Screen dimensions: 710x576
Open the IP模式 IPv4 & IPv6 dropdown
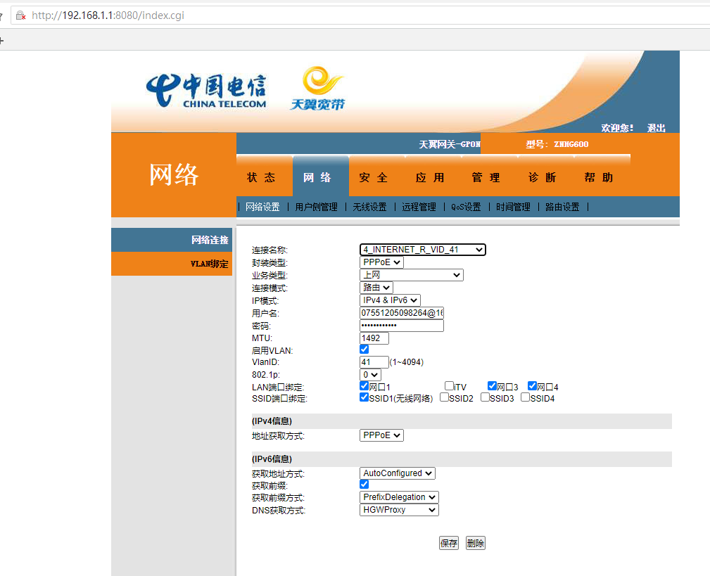[390, 300]
